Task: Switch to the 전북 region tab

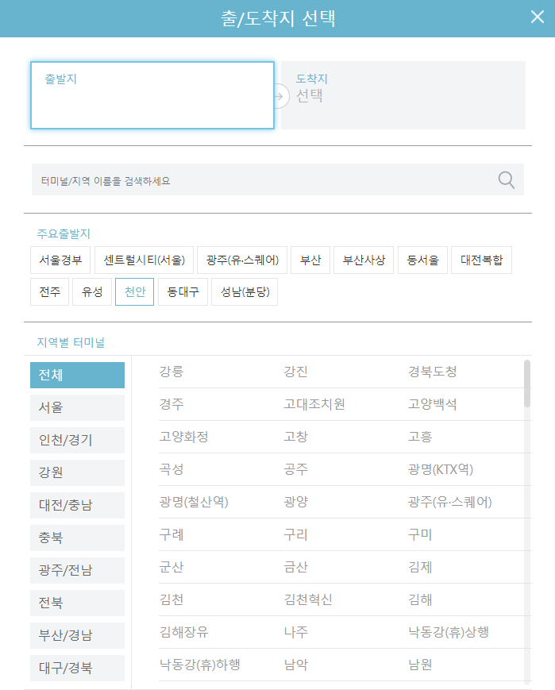Action: (x=78, y=603)
